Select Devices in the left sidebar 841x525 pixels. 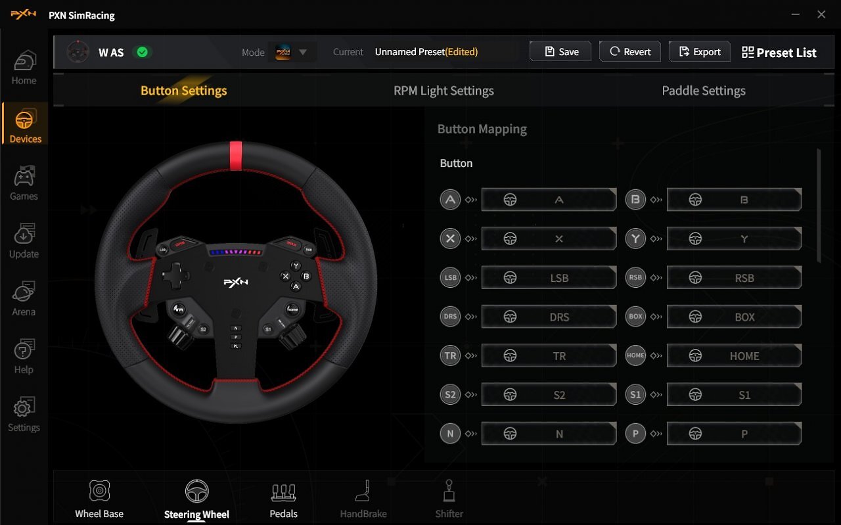[24, 124]
